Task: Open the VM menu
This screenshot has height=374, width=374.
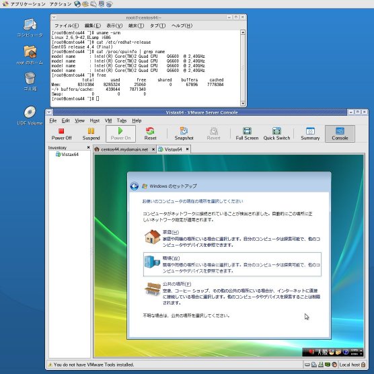Action: click(108, 120)
